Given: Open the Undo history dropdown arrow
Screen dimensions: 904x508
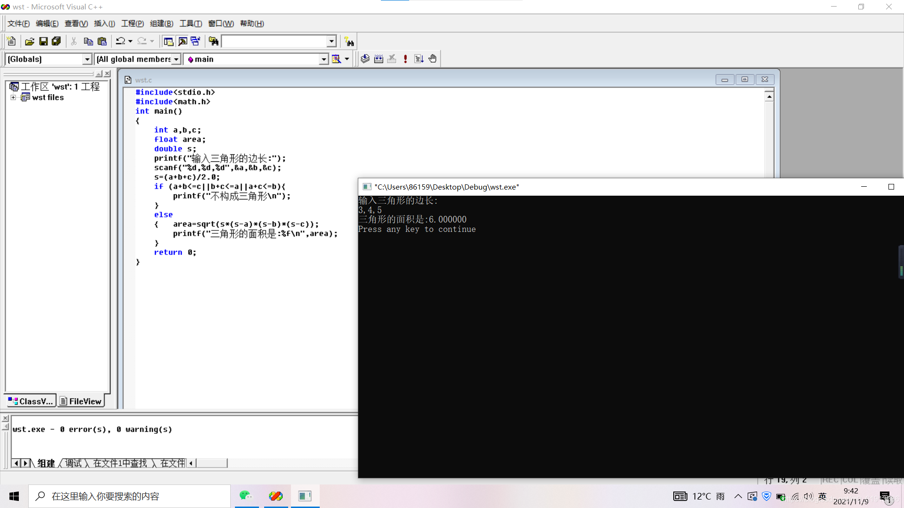Looking at the screenshot, I should coord(130,41).
